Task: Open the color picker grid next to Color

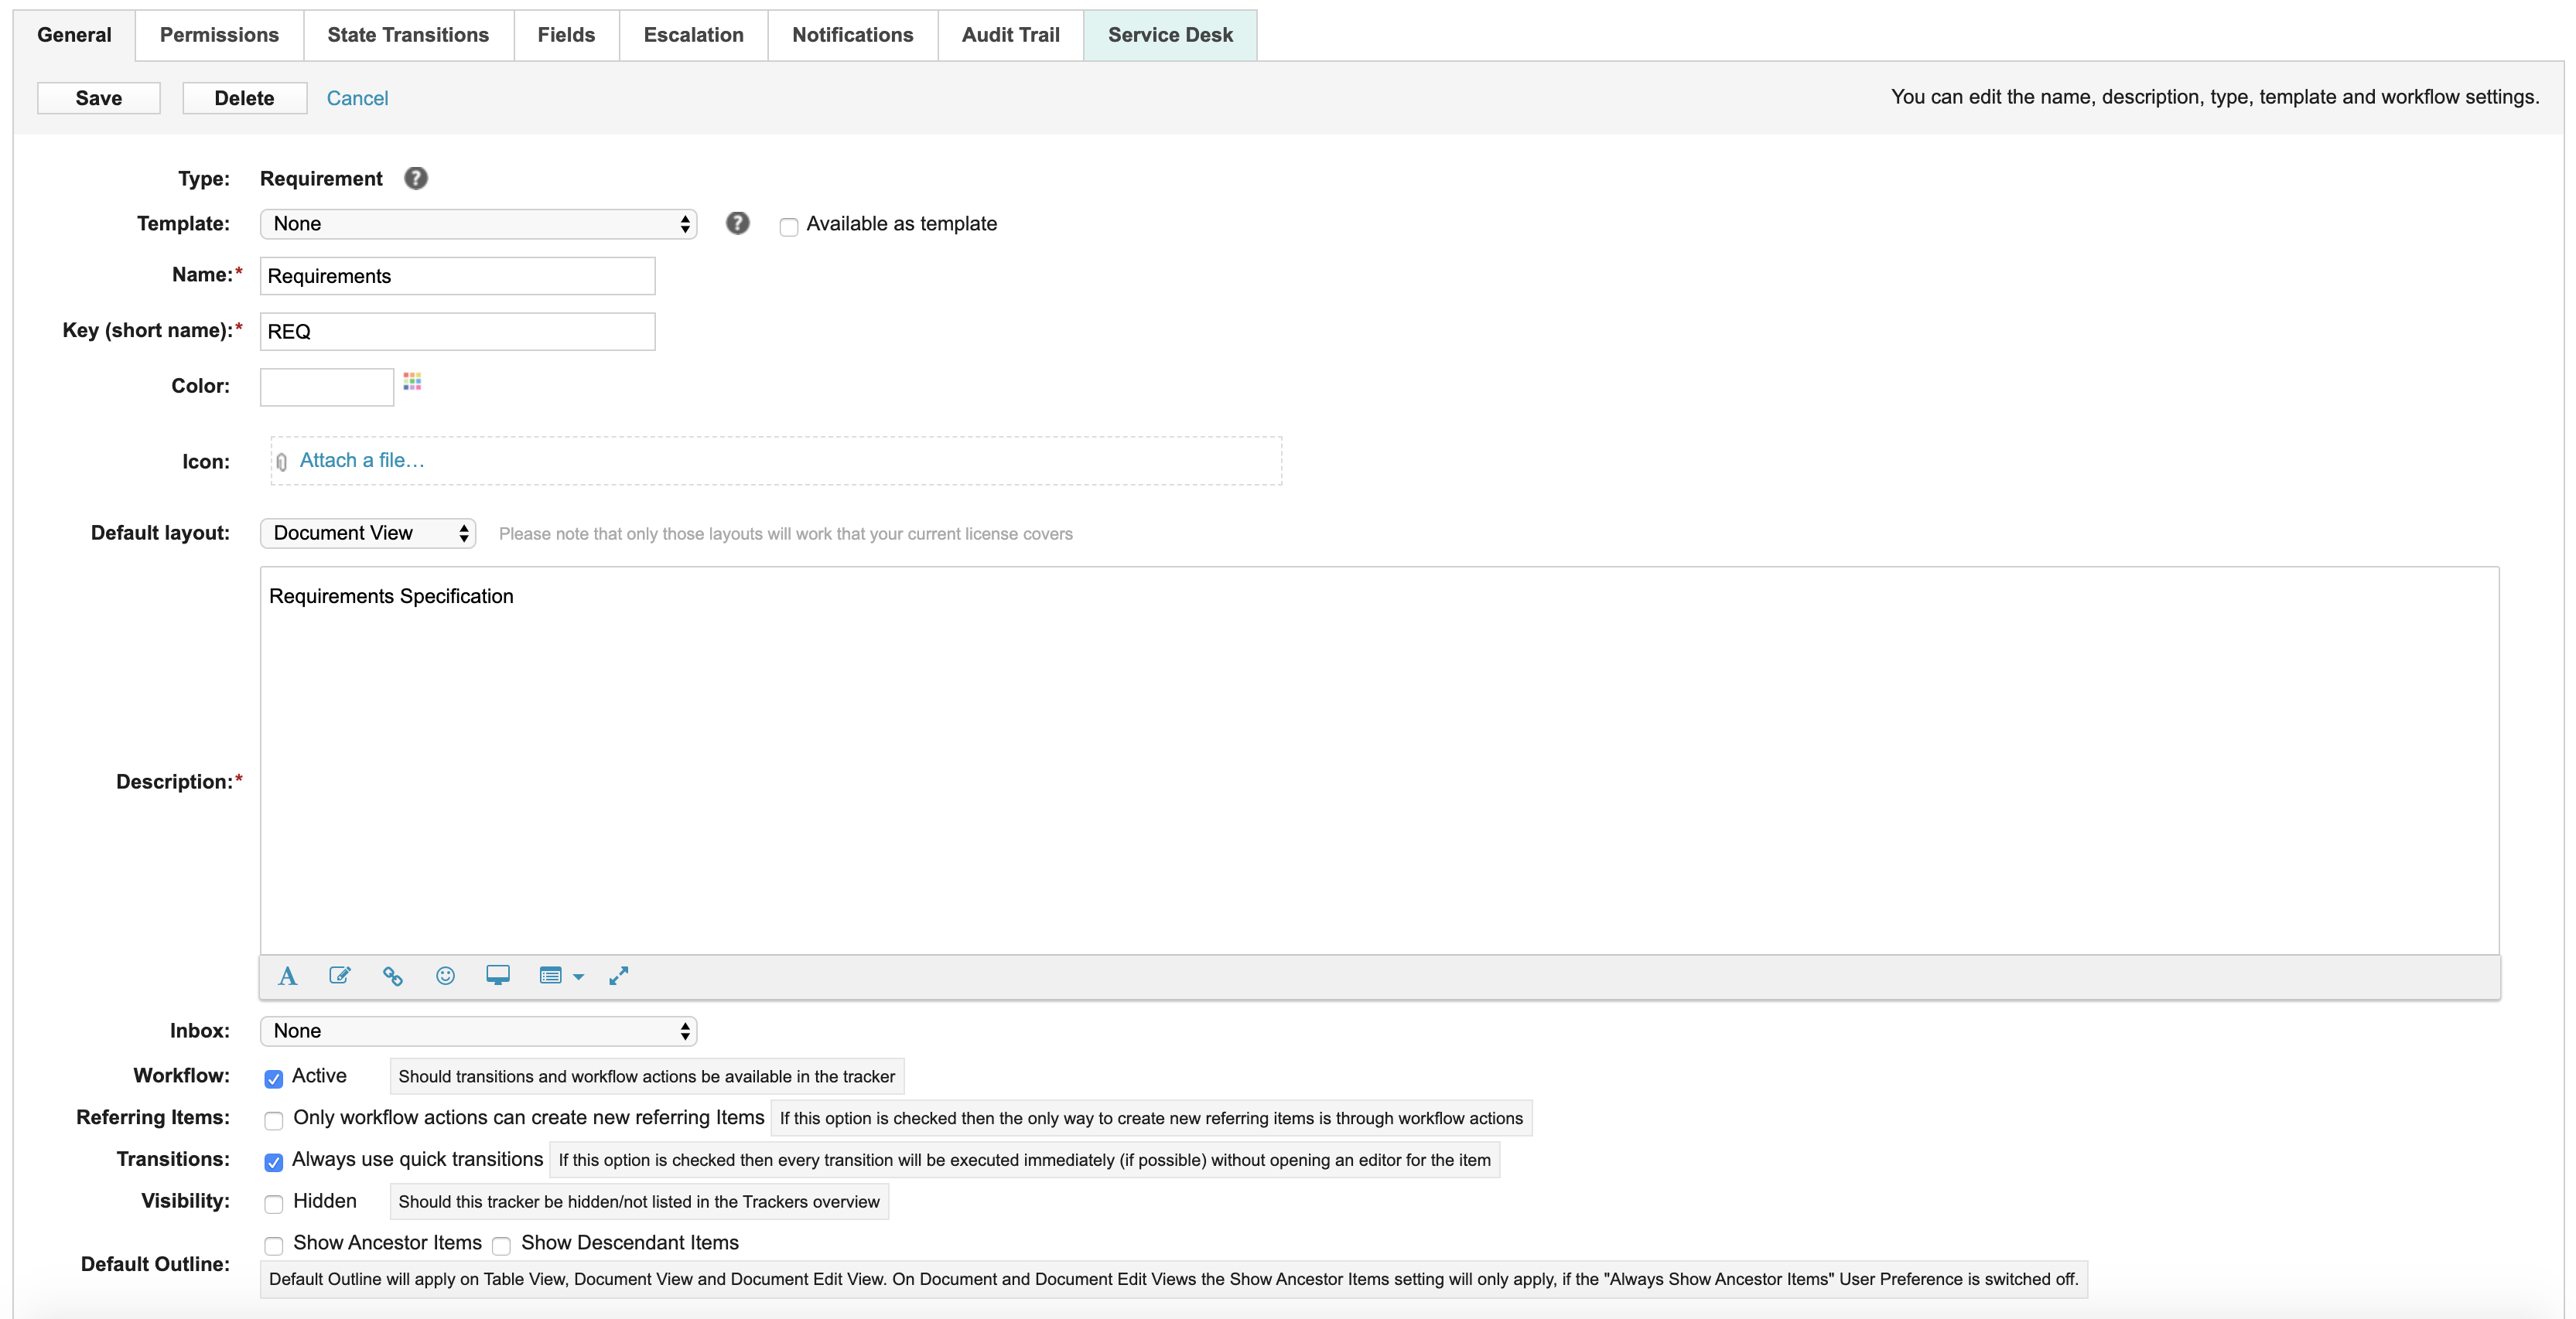Action: (412, 383)
